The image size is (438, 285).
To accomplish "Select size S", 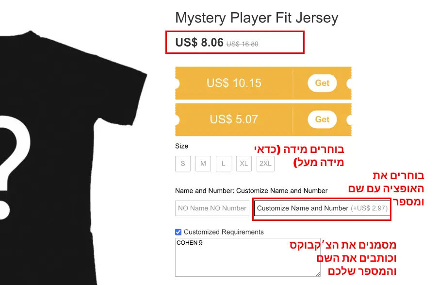I will point(183,163).
